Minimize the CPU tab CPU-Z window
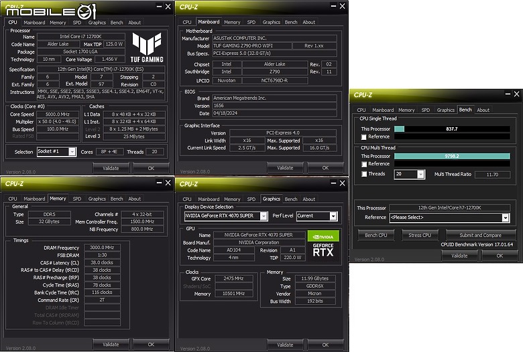This screenshot has width=523, height=352. [x=159, y=6]
